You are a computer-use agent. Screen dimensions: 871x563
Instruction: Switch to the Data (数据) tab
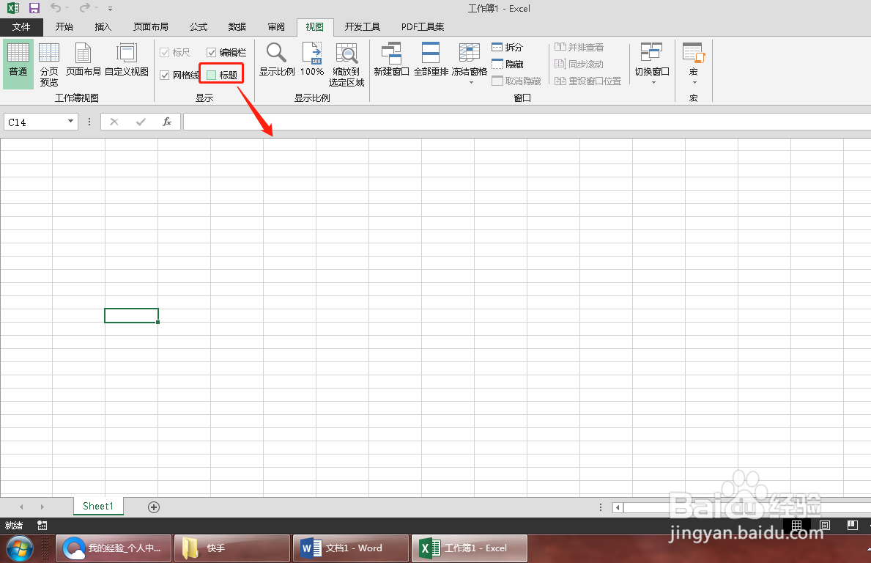[237, 26]
